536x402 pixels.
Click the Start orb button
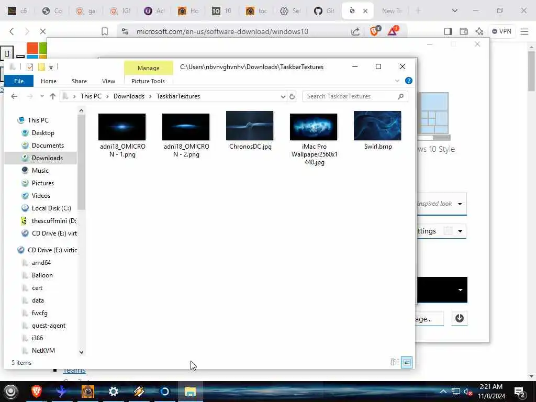coord(10,392)
